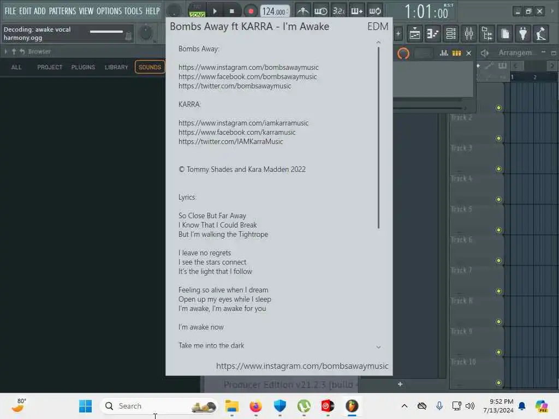Viewport: 559px width, 419px height.
Task: Click the 124.000 tempo field
Action: click(274, 12)
